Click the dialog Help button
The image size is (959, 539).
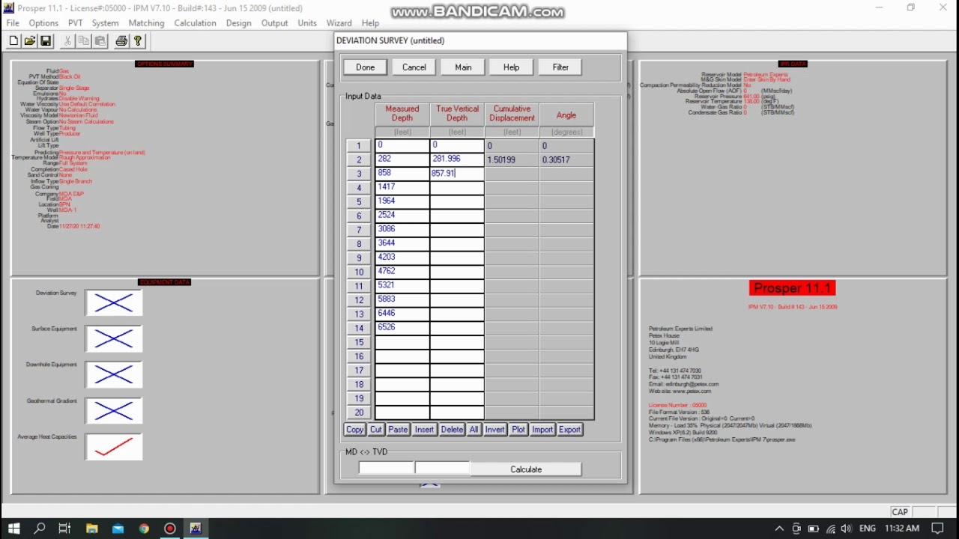(x=512, y=67)
